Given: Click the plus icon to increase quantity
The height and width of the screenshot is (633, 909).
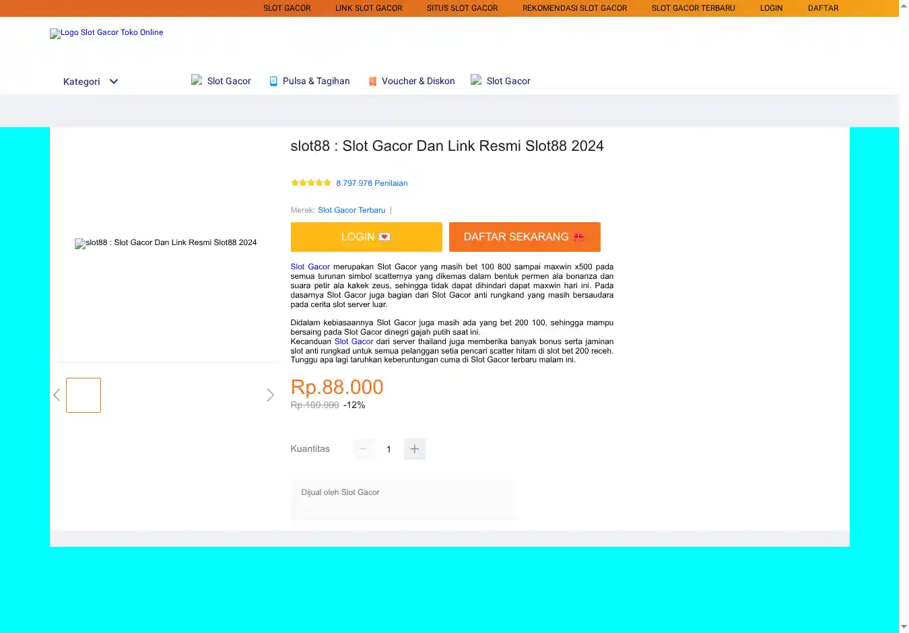Looking at the screenshot, I should coord(415,449).
